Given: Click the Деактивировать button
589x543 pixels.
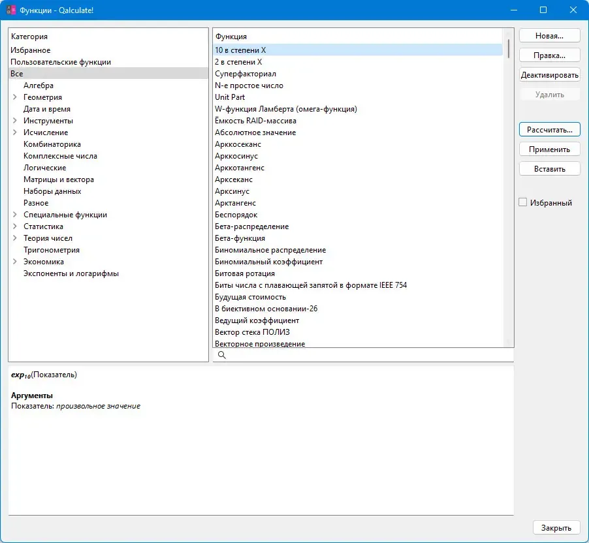Looking at the screenshot, I should pos(550,75).
